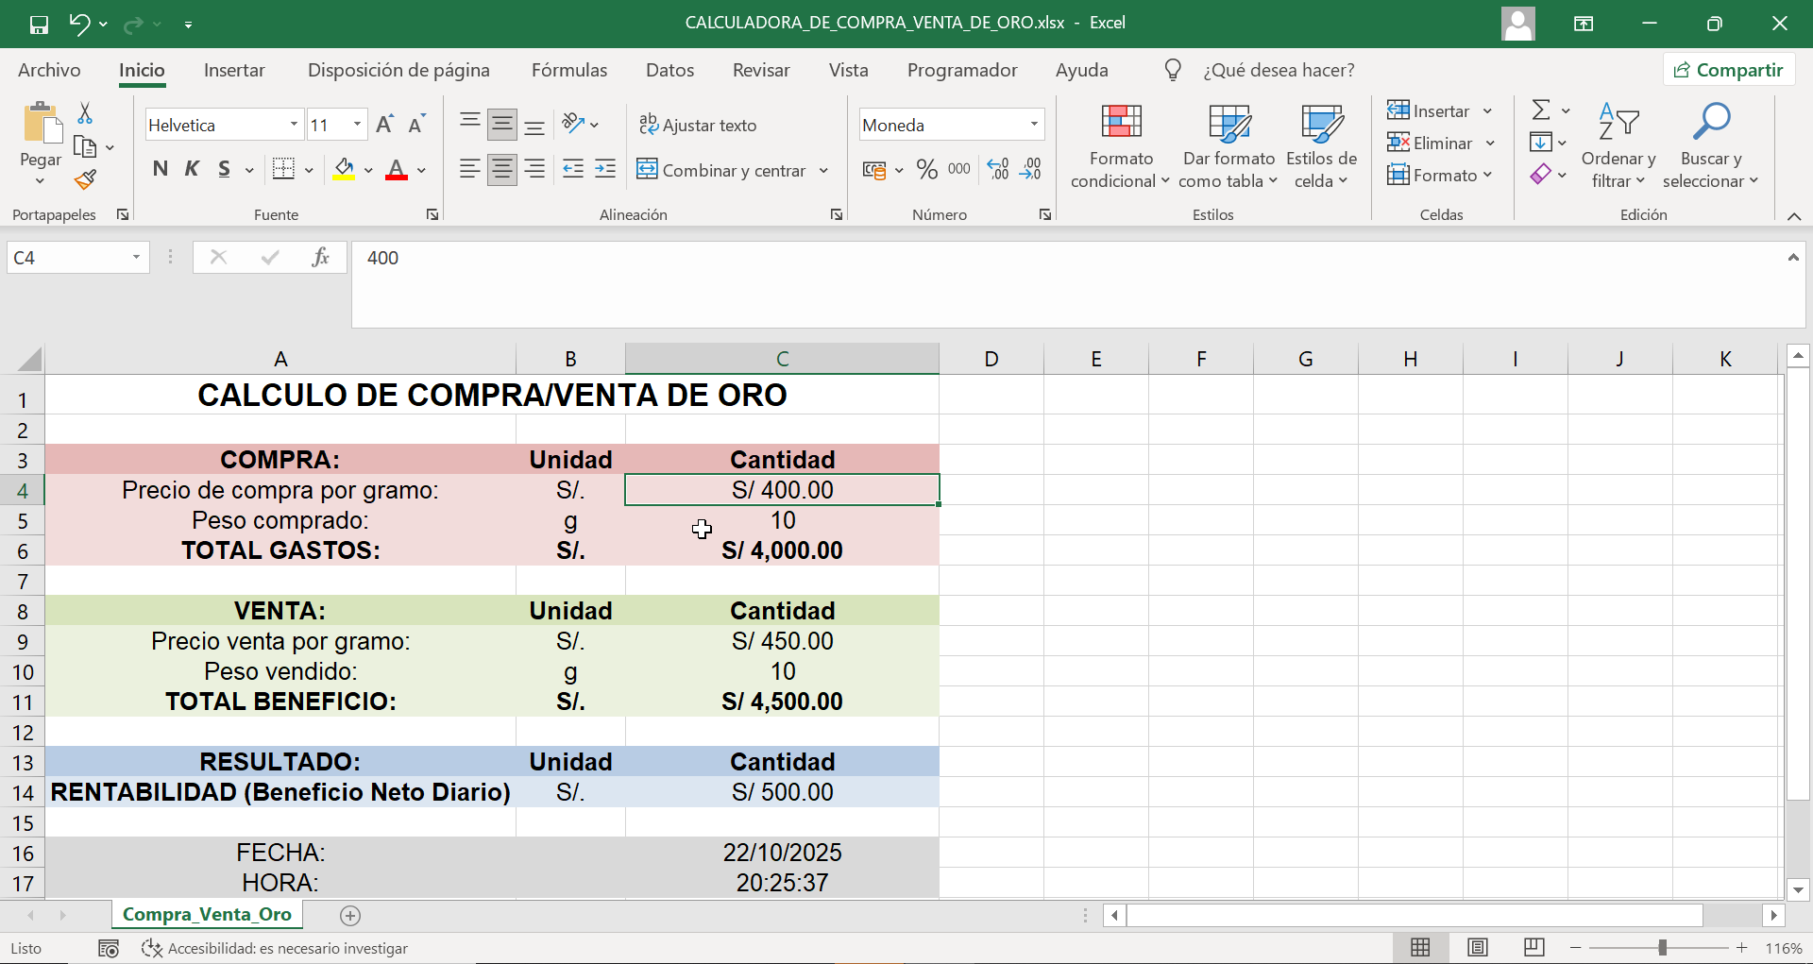This screenshot has width=1813, height=964.
Task: Toggle bold formatting on selection
Action: (160, 169)
